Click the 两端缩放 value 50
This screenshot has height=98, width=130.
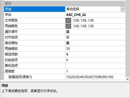[x=68, y=49]
